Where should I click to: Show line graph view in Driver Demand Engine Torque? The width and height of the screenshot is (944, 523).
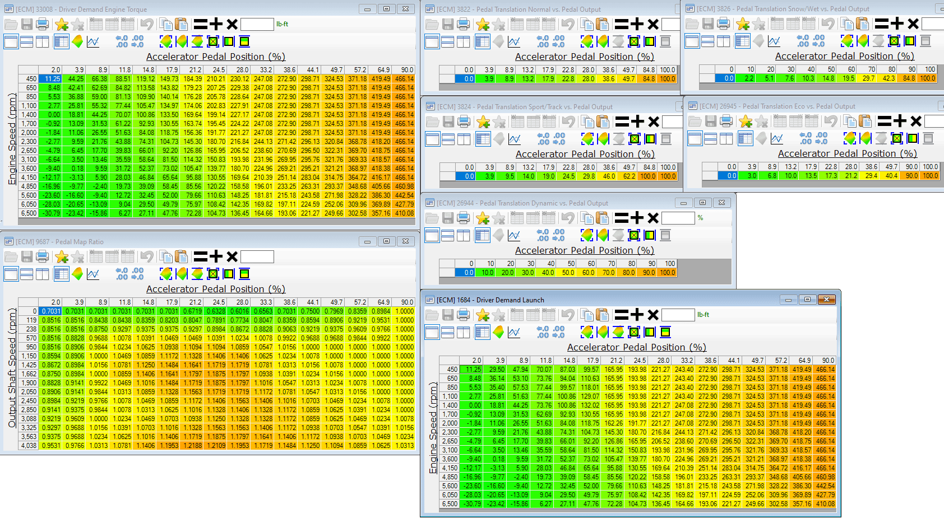pyautogui.click(x=93, y=41)
